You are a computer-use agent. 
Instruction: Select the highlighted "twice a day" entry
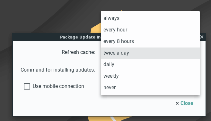click(x=150, y=53)
